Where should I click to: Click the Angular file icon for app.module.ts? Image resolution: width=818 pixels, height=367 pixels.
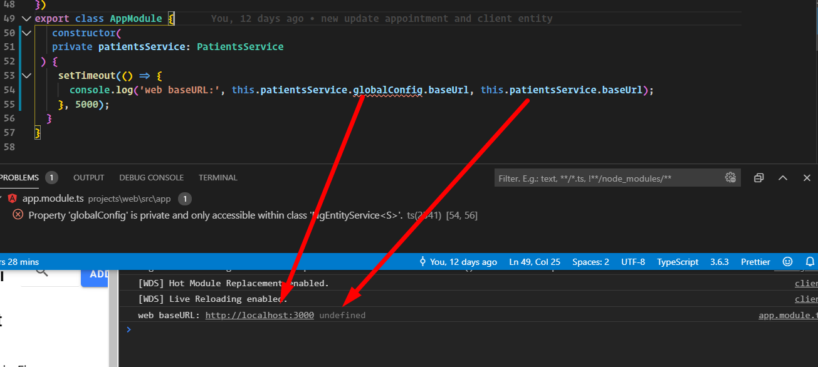13,199
